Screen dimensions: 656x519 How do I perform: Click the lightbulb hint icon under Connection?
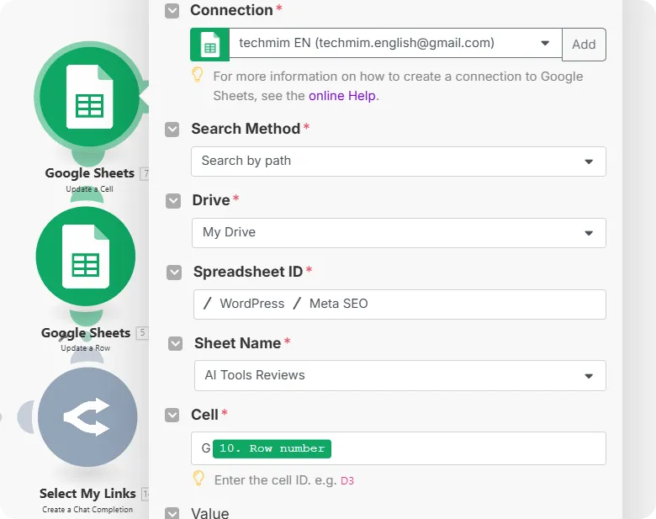coord(198,76)
